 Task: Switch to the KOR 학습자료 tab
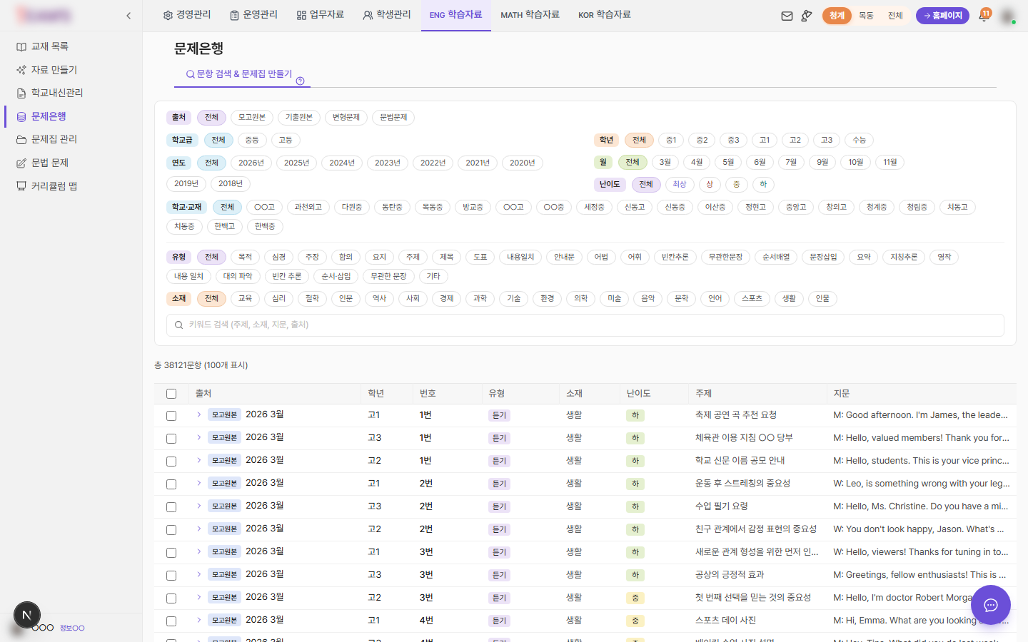605,15
